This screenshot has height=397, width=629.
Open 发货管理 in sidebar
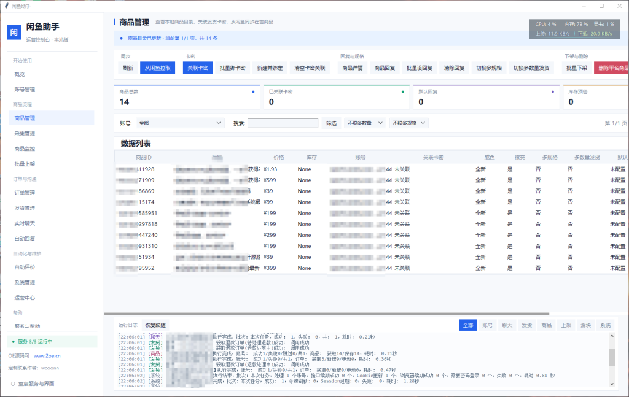52,208
